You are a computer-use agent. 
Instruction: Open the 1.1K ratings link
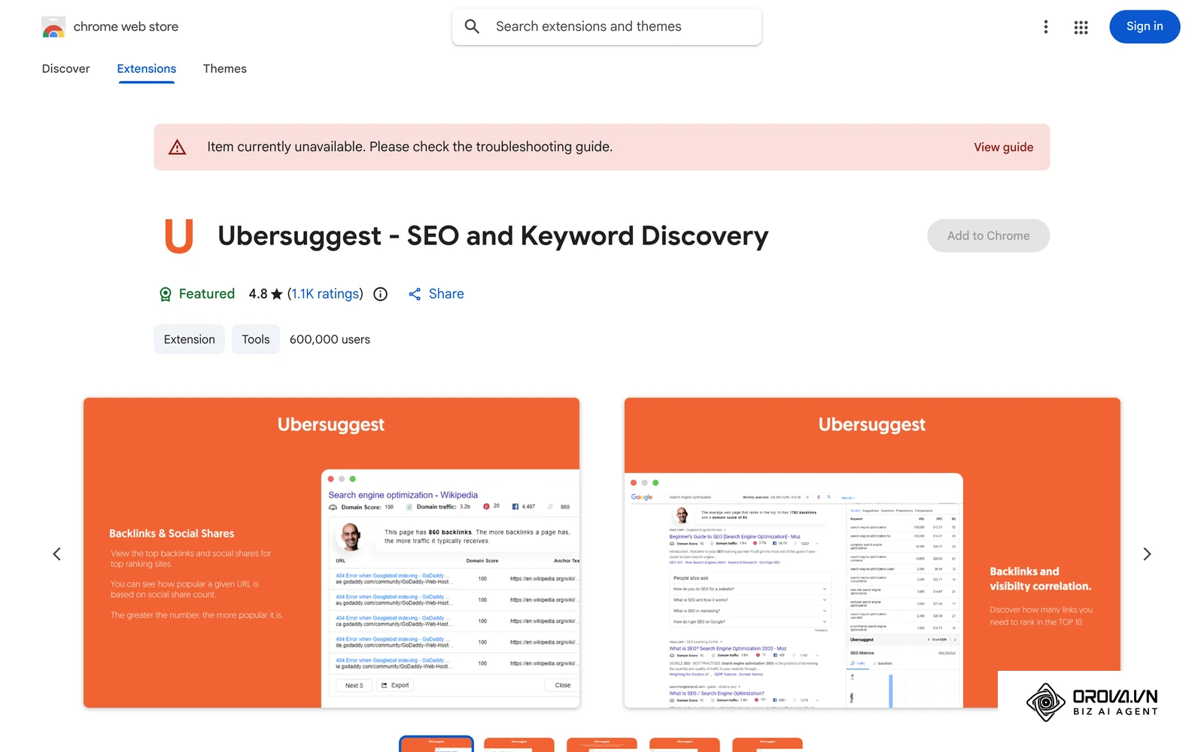[x=325, y=294]
